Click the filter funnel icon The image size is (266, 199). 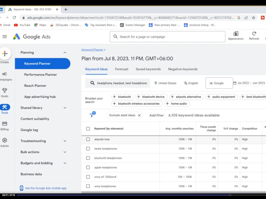(92, 115)
